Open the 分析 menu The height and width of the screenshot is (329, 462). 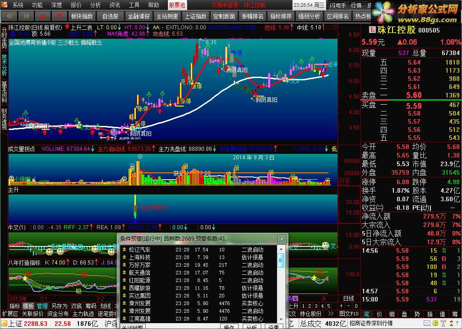[96, 5]
